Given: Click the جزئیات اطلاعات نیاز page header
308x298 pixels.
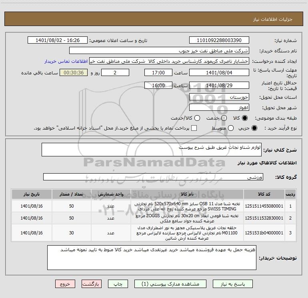Looking at the screenshot, I should click(273, 19).
